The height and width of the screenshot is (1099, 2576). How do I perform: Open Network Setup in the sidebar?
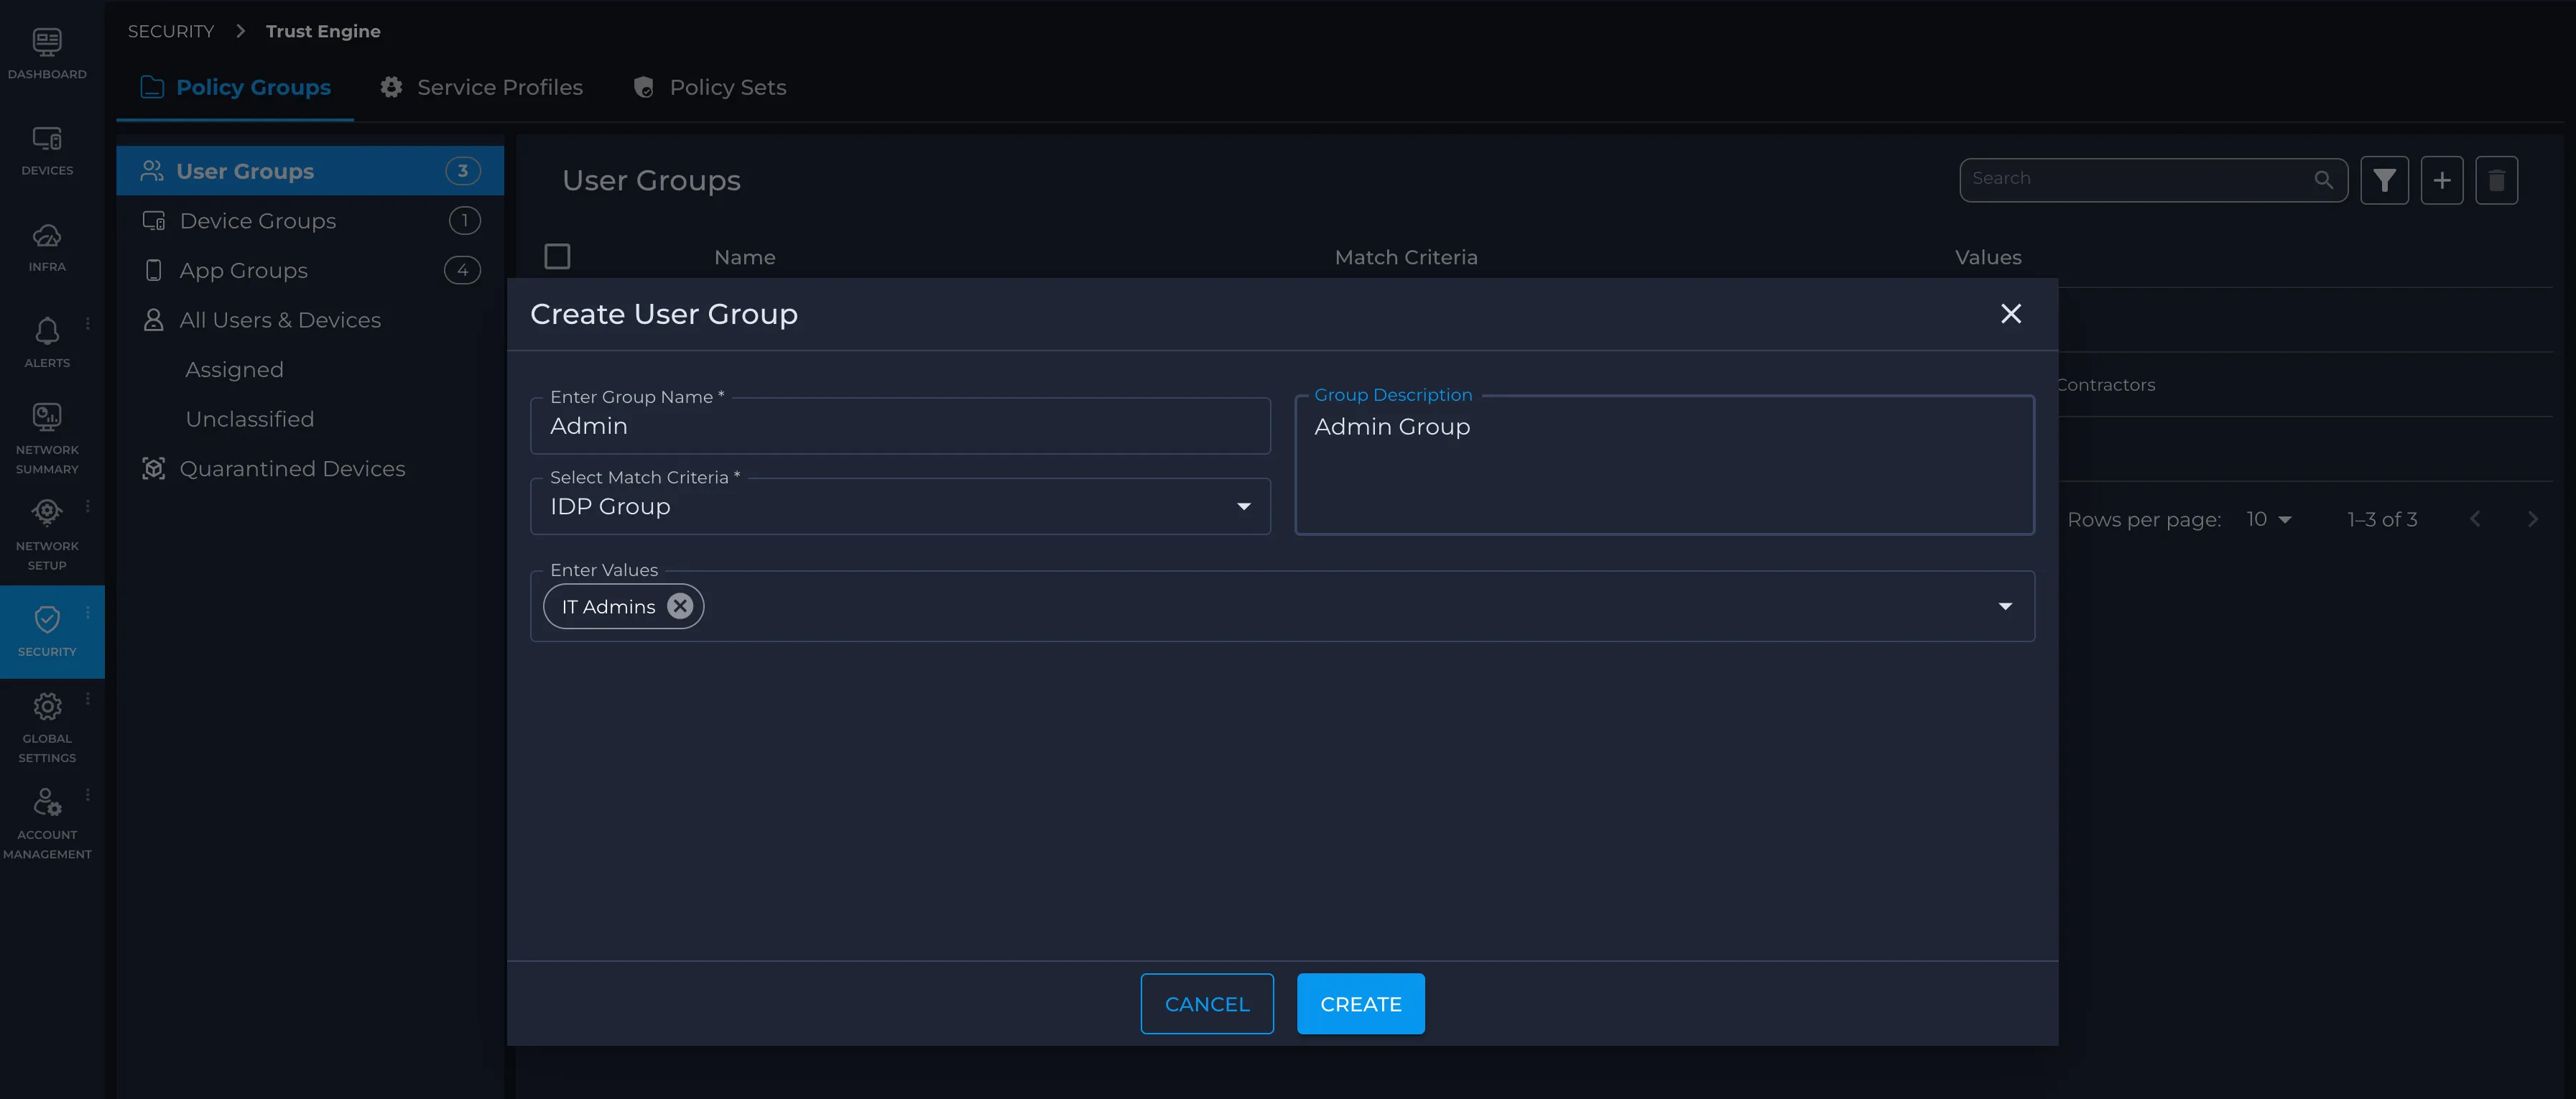coord(47,535)
